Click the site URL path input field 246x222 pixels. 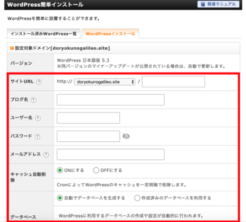[173, 82]
